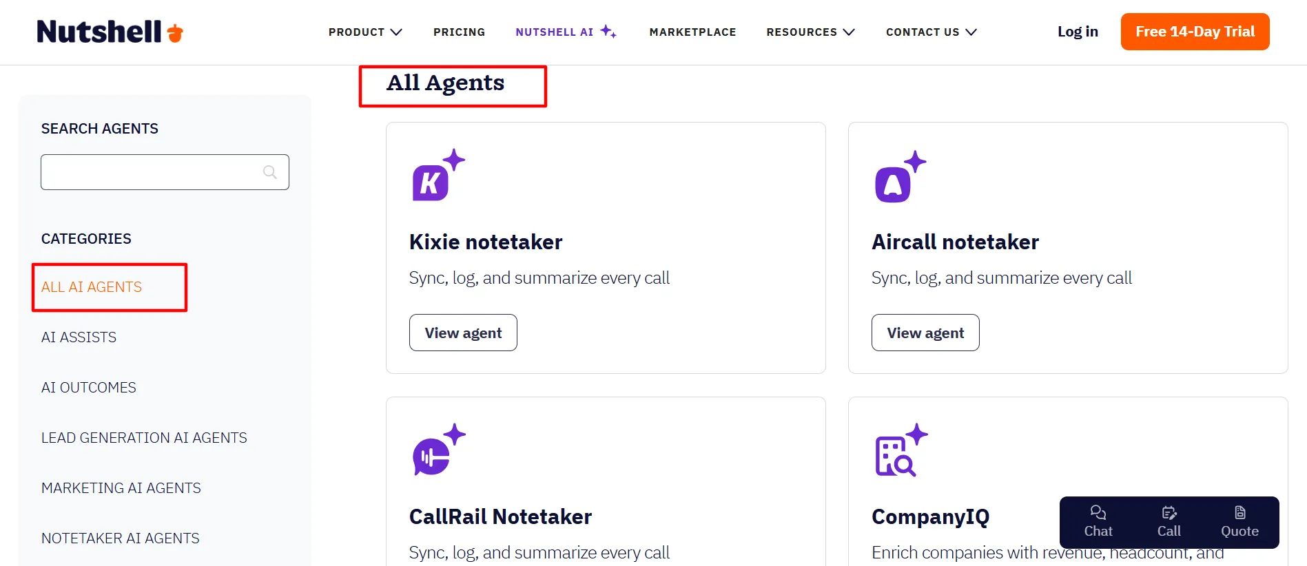Start the Free 14-Day Trial

pyautogui.click(x=1195, y=32)
